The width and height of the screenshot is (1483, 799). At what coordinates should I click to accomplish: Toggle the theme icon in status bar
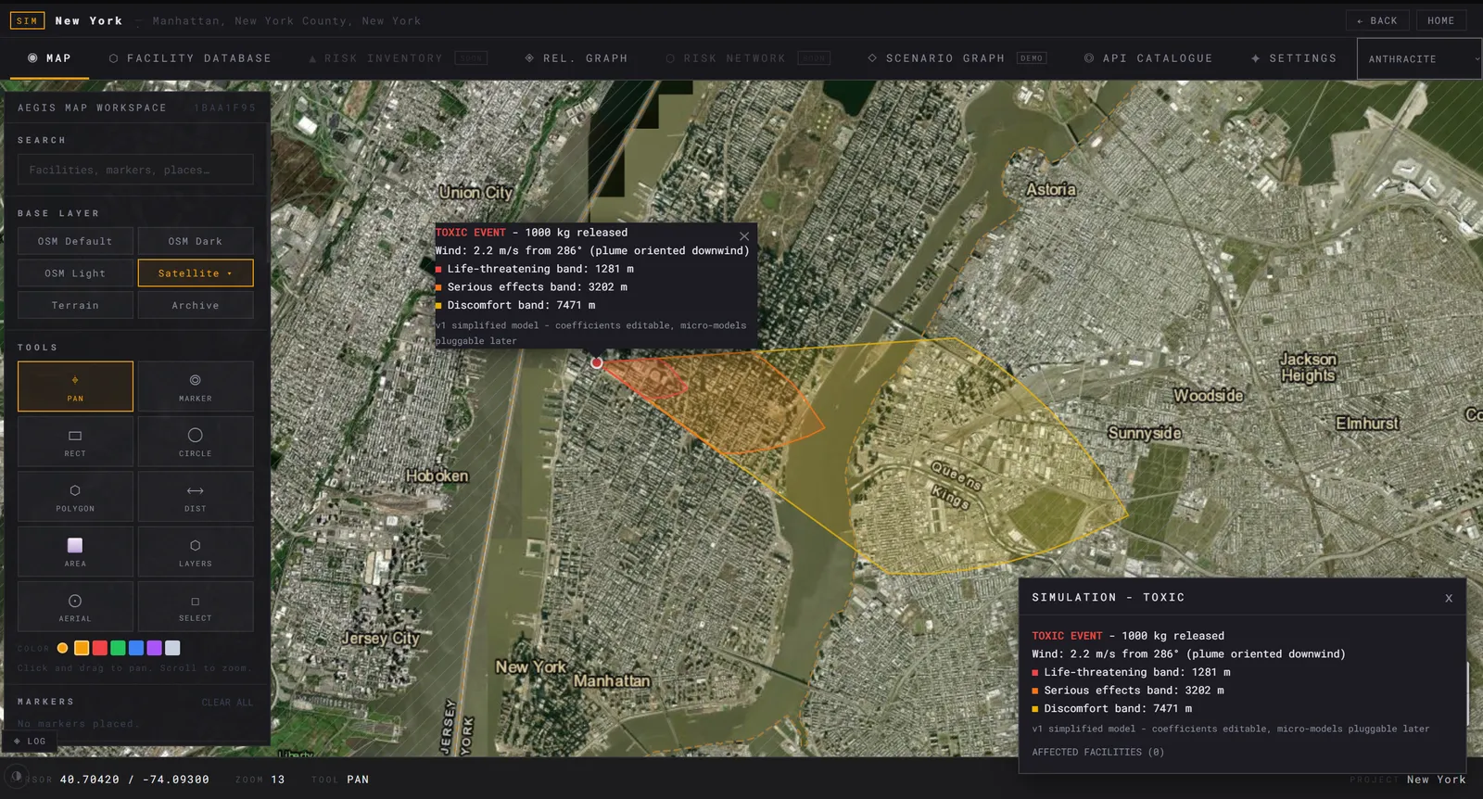click(16, 776)
